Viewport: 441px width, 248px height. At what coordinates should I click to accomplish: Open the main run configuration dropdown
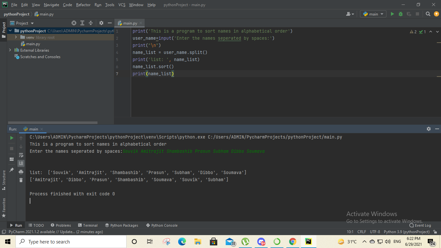pos(373,14)
